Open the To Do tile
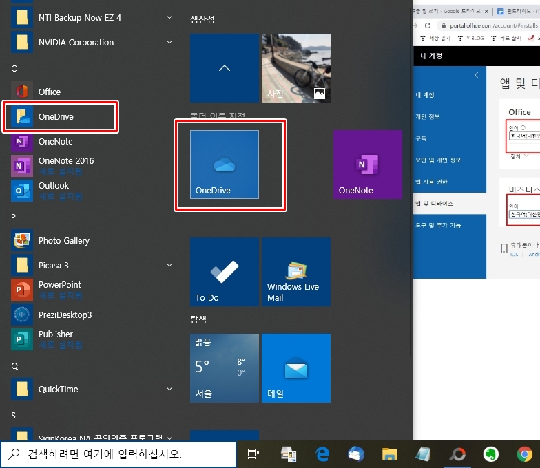540x468 pixels. 225,272
